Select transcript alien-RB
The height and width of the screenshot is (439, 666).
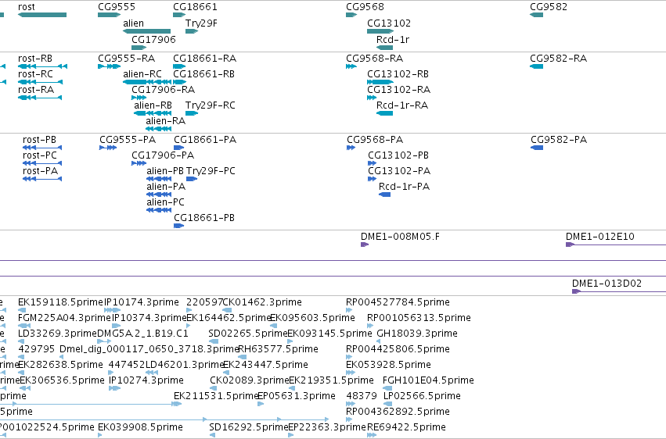point(153,105)
